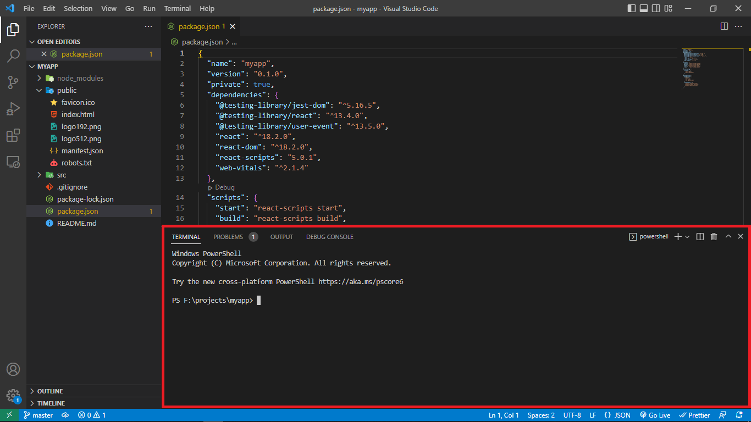
Task: Open the Search view in activity bar
Action: click(13, 56)
